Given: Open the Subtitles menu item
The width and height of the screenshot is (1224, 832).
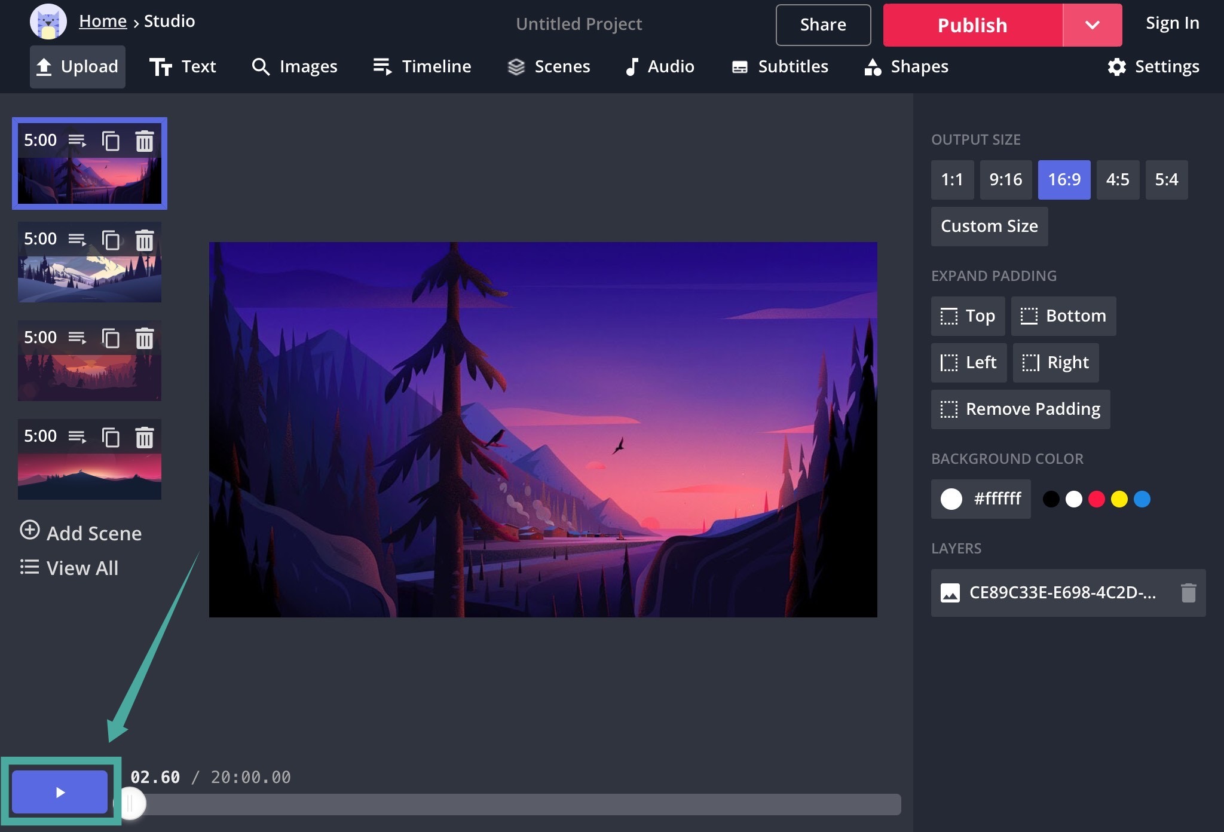Looking at the screenshot, I should point(780,66).
